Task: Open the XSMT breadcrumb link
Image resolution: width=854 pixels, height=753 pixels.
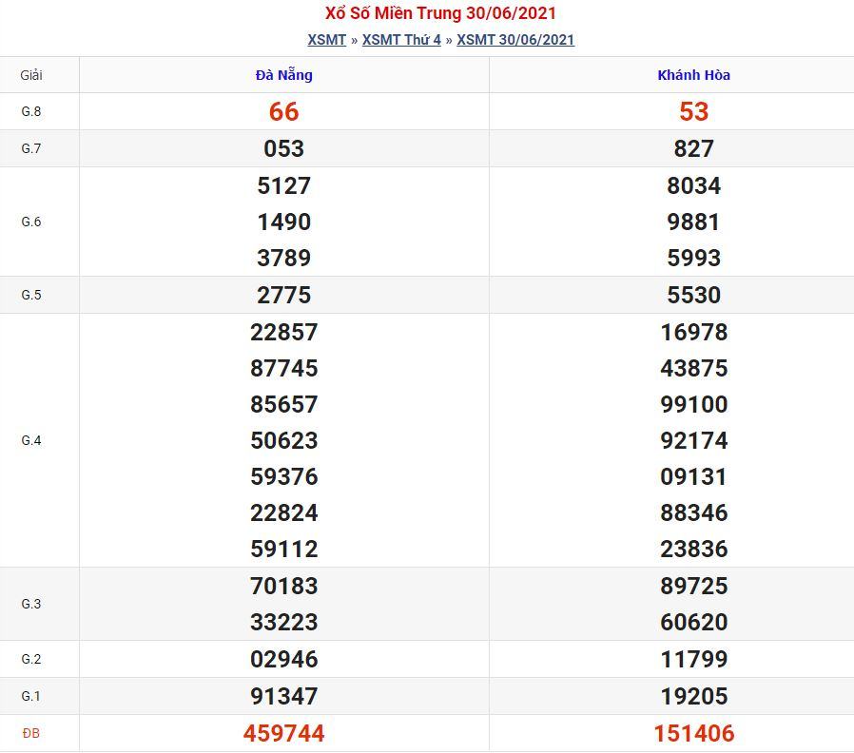Action: [x=327, y=40]
